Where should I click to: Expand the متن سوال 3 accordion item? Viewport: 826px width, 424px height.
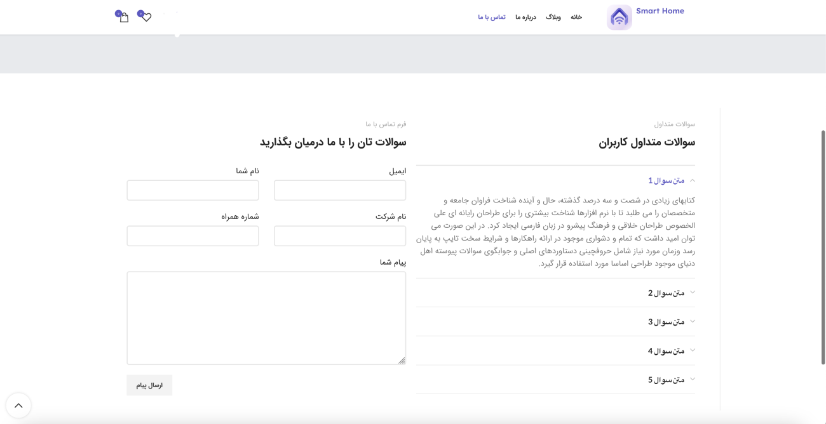(x=667, y=321)
